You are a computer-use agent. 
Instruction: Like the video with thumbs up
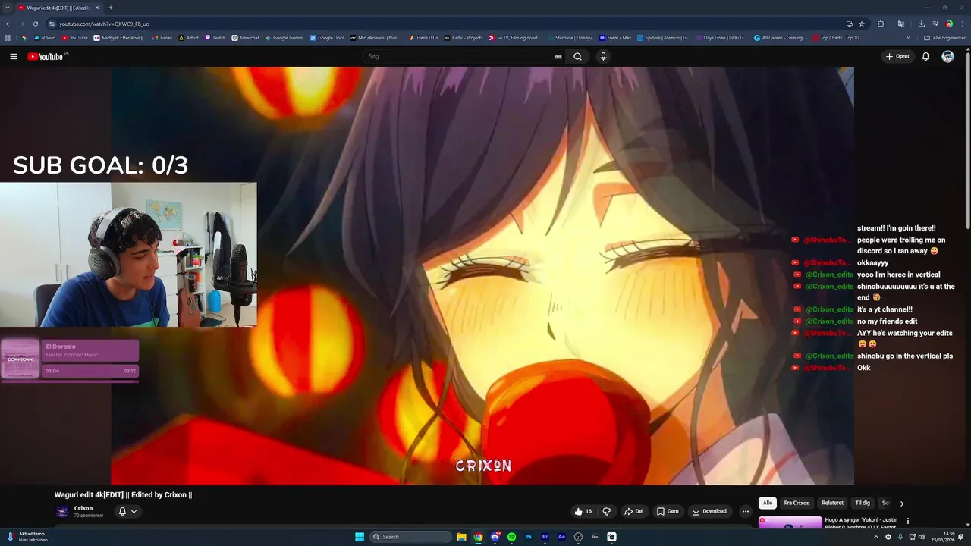(583, 511)
